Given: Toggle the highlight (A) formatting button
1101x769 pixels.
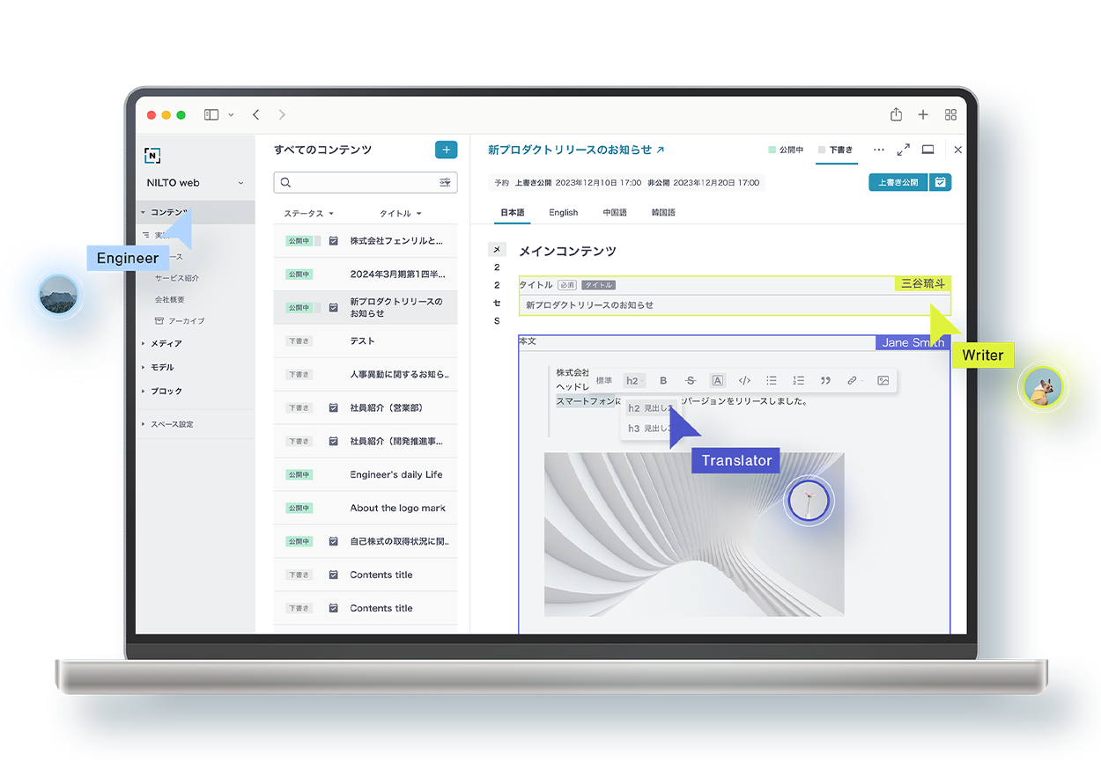Looking at the screenshot, I should click(717, 380).
